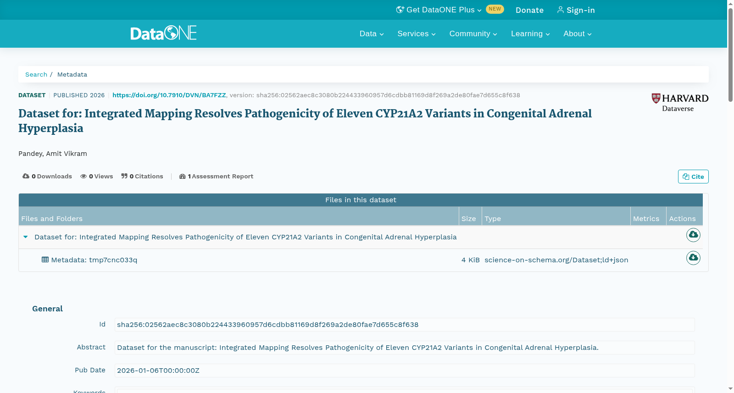This screenshot has height=393, width=734.
Task: Click the Sign-in person icon
Action: click(561, 10)
